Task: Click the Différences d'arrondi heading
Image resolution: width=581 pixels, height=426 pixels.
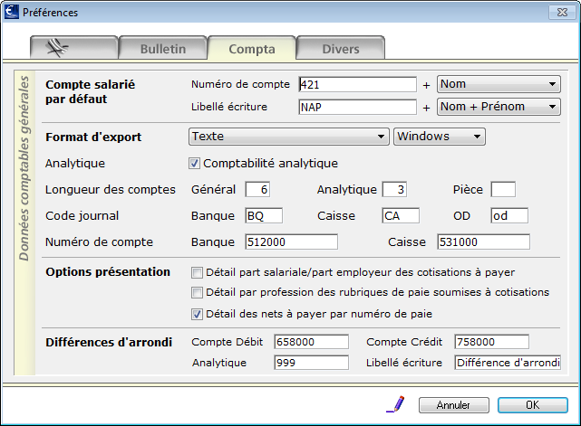Action: pyautogui.click(x=109, y=342)
